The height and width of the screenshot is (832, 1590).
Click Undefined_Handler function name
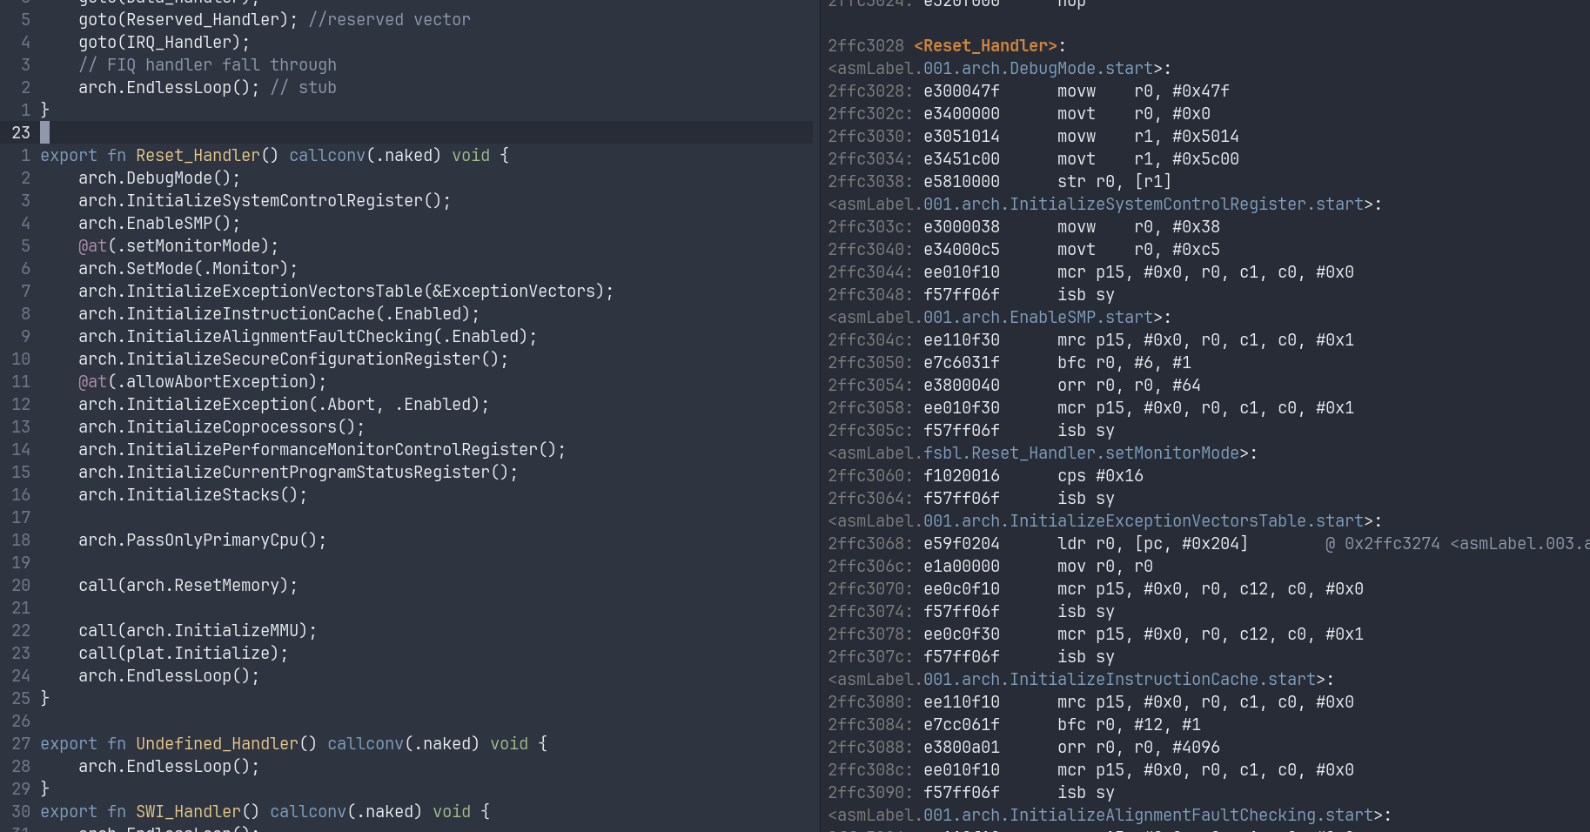(x=217, y=743)
